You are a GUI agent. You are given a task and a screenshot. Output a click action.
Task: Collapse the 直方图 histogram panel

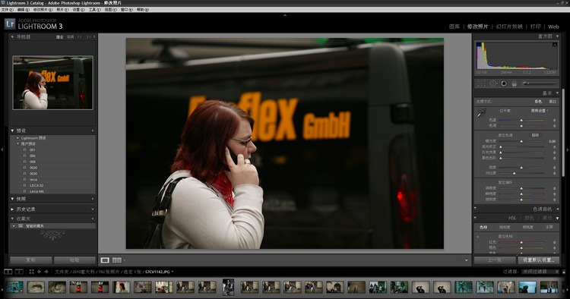[557, 36]
